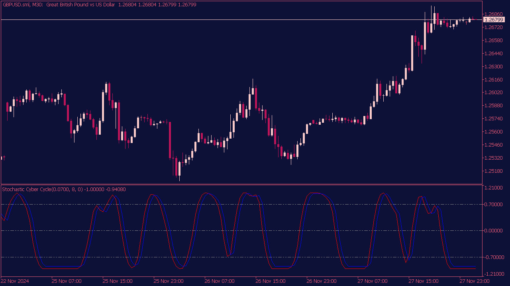Viewport: 510px width, 286px height.
Task: Click the 1.26300 price axis label
Action: (x=494, y=66)
